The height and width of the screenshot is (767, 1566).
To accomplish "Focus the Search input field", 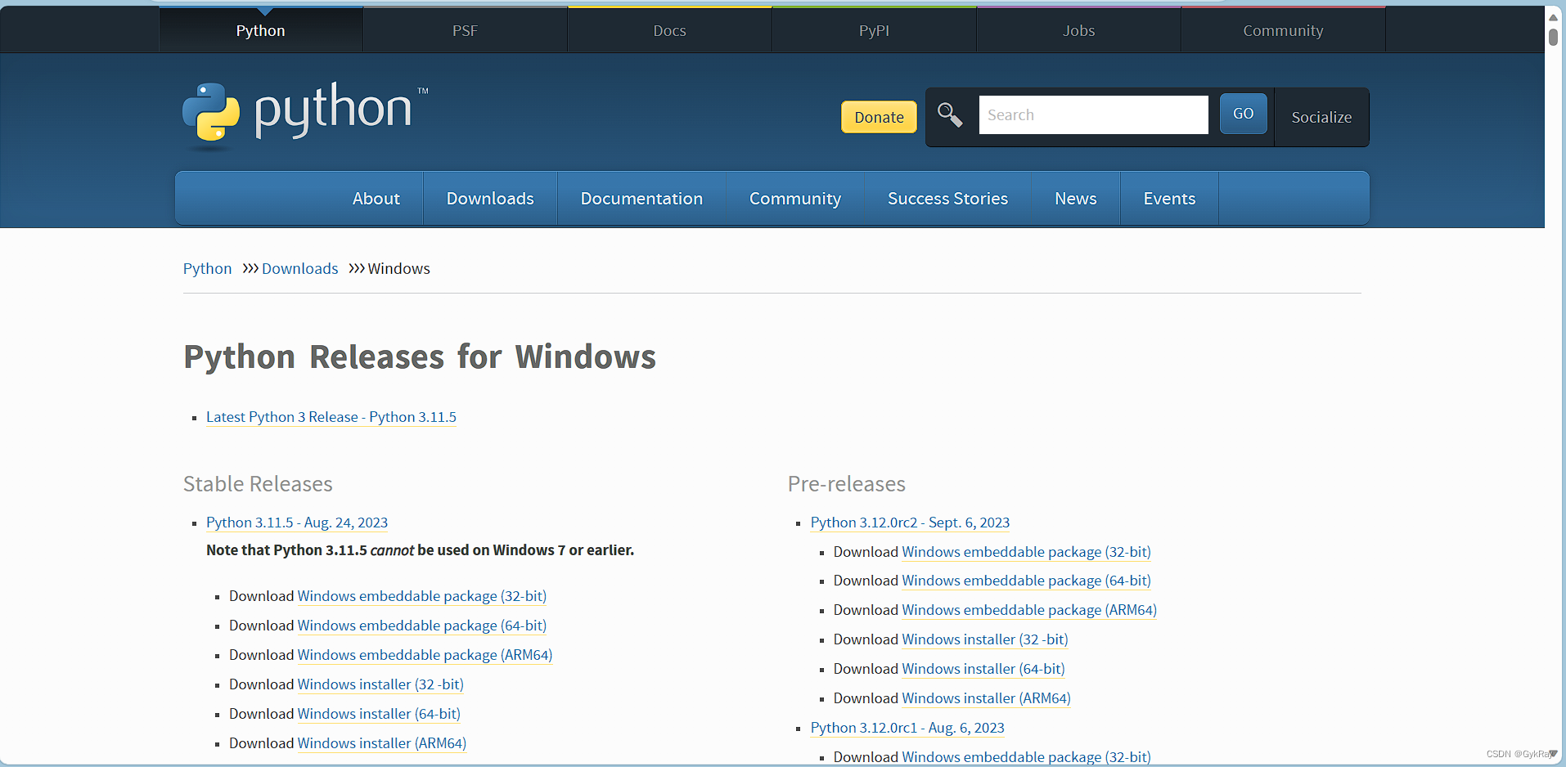I will tap(1093, 114).
